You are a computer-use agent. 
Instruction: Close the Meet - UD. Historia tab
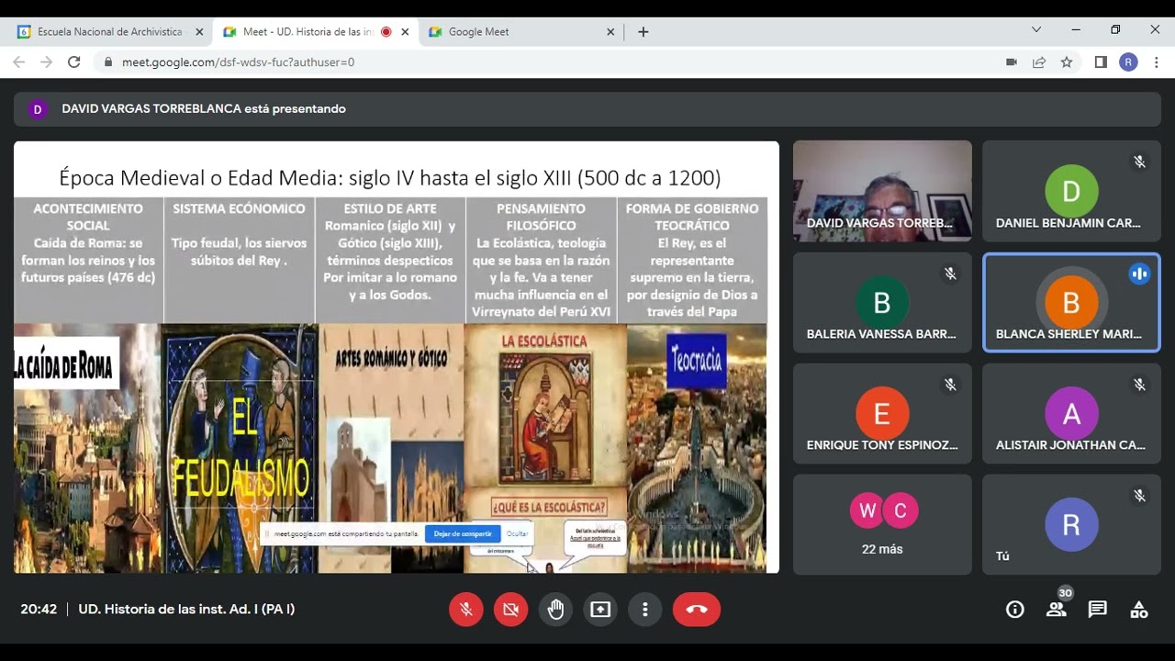click(405, 31)
